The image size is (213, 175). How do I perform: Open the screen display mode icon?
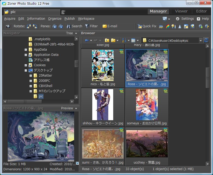[x=165, y=19]
